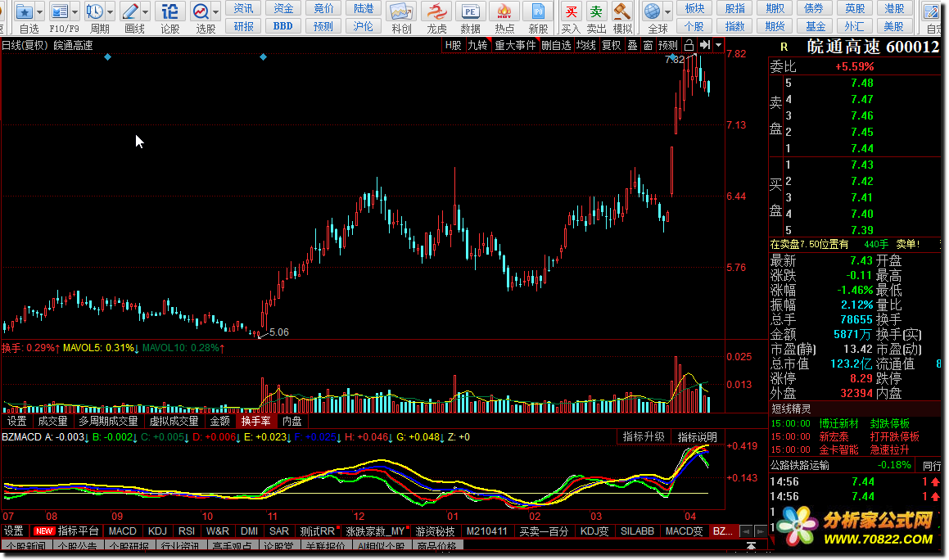The width and height of the screenshot is (949, 560).
Task: Click the 金额 amount tab
Action: coord(219,421)
